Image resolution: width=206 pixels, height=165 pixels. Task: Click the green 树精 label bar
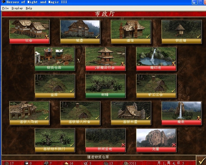point(106,95)
